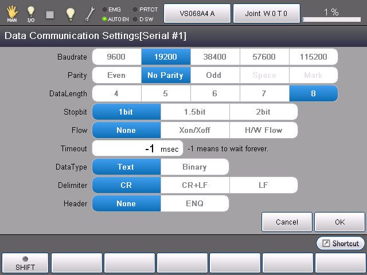The height and width of the screenshot is (275, 367).
Task: Click the Shortcut button
Action: [341, 243]
